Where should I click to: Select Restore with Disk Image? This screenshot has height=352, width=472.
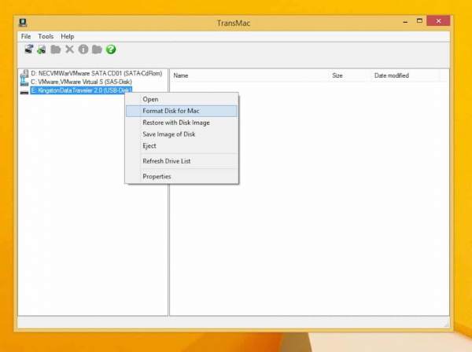175,123
